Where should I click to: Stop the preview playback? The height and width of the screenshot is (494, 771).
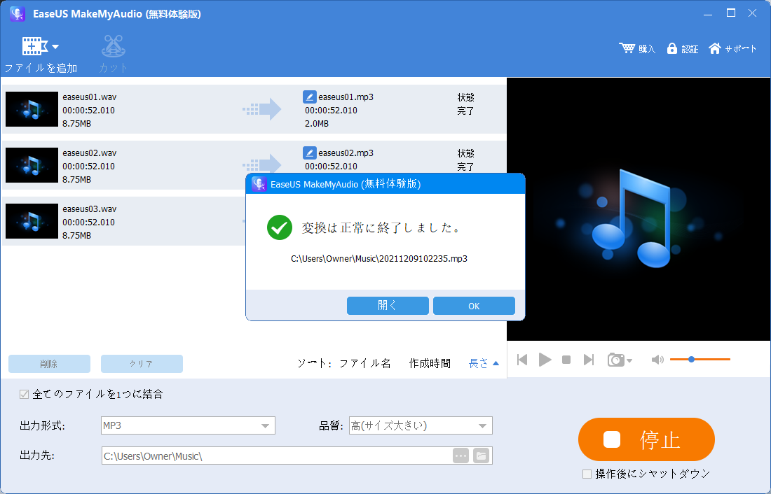[x=566, y=360]
